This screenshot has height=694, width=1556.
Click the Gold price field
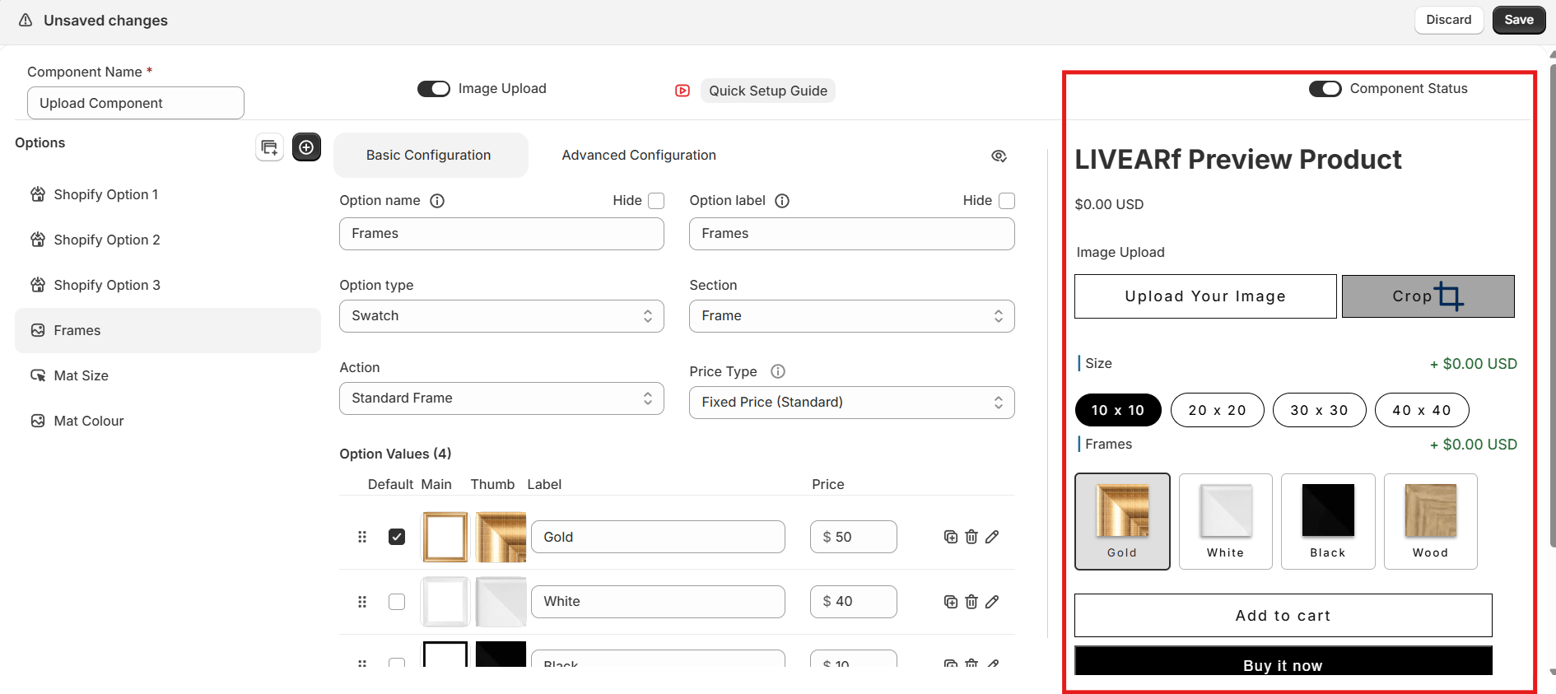pos(854,537)
